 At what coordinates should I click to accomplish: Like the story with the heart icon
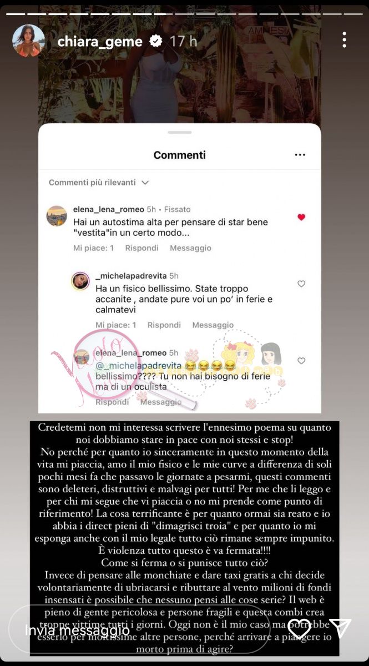(x=300, y=628)
